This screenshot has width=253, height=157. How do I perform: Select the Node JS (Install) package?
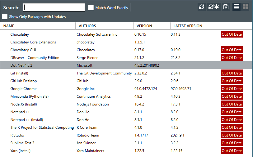tap(126, 104)
